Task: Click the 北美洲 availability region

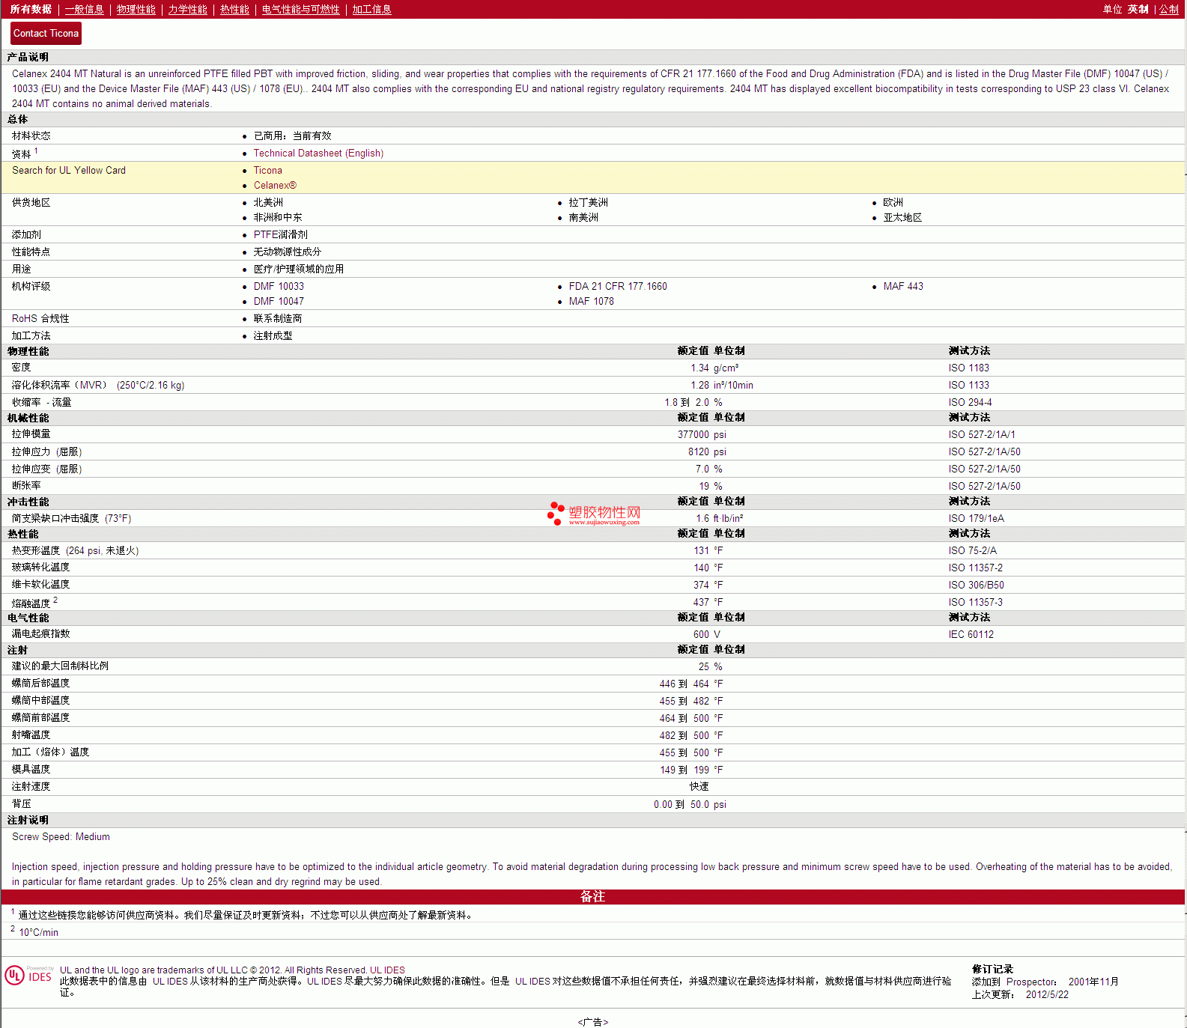Action: [x=268, y=202]
